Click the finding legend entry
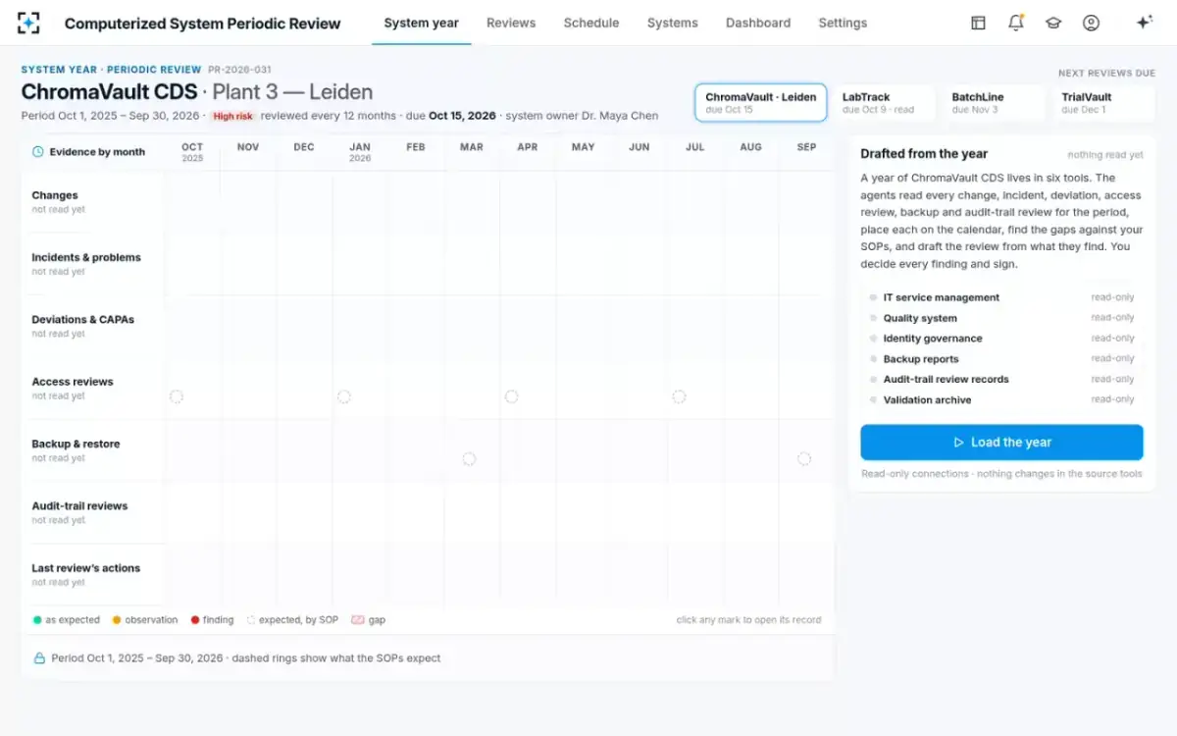Image resolution: width=1177 pixels, height=736 pixels. coord(212,620)
